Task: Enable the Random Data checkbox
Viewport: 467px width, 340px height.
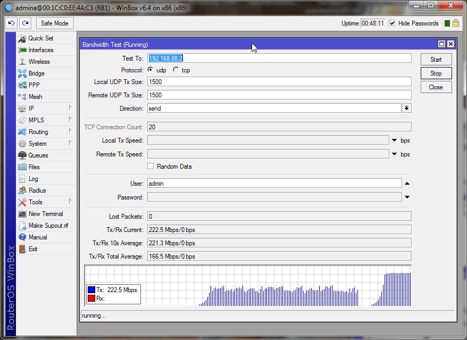Action: (151, 166)
